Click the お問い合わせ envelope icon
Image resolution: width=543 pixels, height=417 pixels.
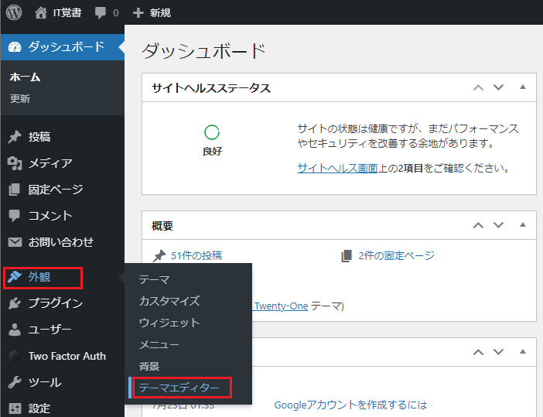click(15, 242)
